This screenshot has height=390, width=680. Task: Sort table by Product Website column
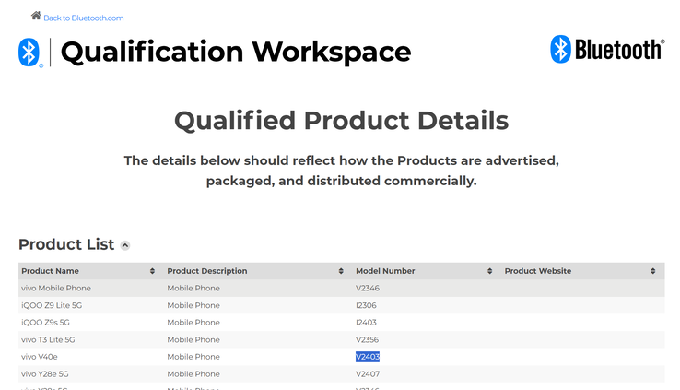point(537,271)
